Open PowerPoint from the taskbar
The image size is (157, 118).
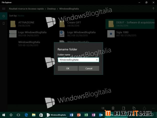[79, 115]
